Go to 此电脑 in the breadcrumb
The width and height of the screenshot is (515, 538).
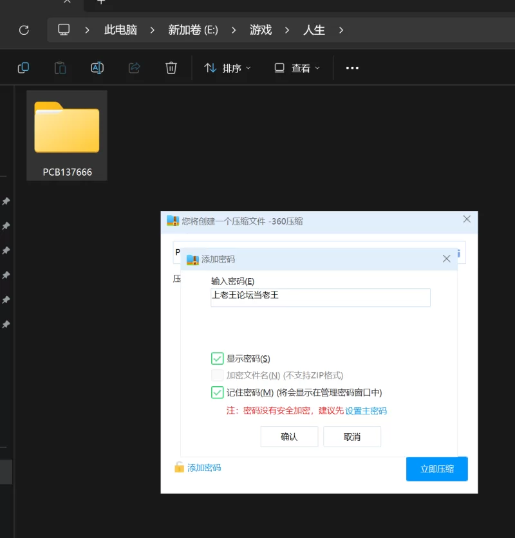point(120,30)
